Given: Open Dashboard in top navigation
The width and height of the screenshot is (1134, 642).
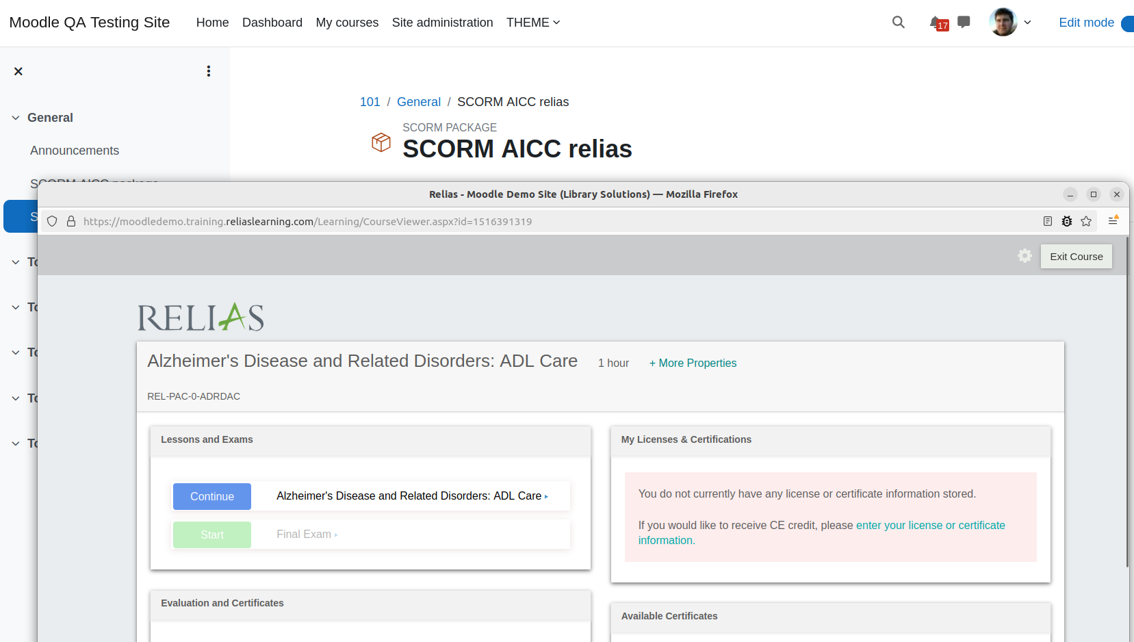Looking at the screenshot, I should [272, 23].
